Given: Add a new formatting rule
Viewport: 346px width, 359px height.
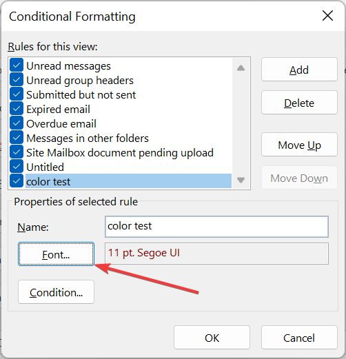Looking at the screenshot, I should coord(299,70).
